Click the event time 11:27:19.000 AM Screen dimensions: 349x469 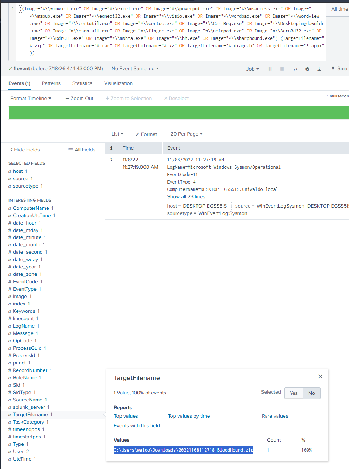point(140,167)
